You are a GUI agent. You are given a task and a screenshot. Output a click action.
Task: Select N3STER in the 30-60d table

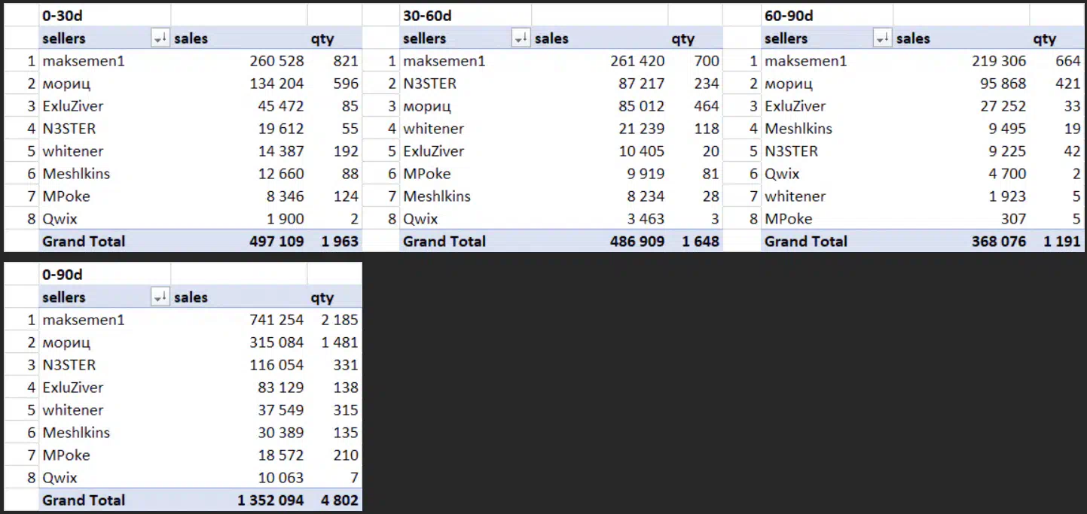pos(430,84)
